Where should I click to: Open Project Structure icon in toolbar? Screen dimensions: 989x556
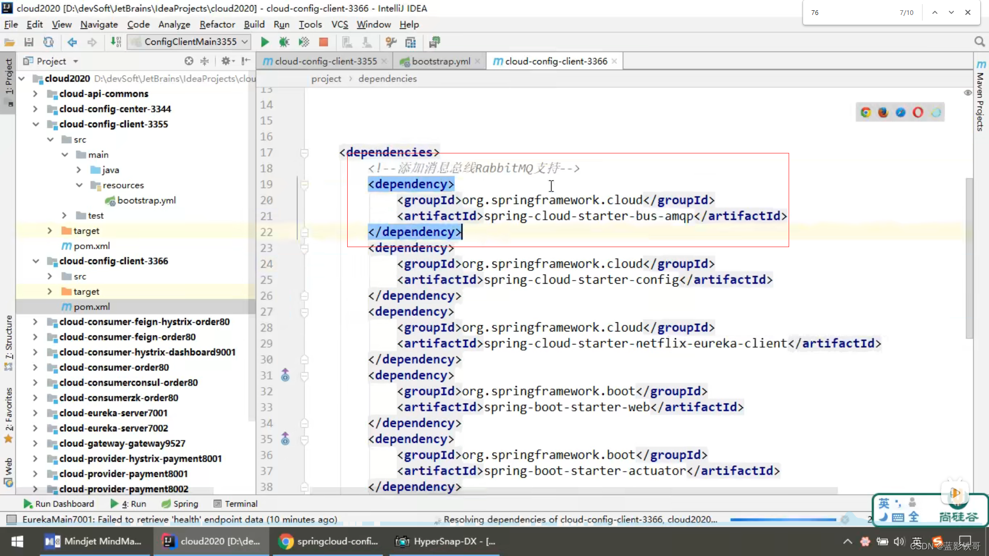click(x=411, y=42)
